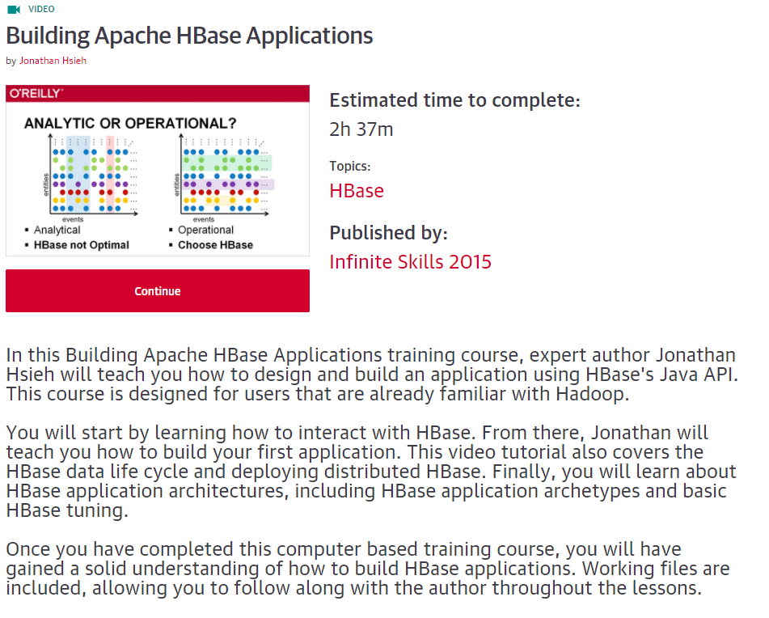Open publisher link Infinite Skills 2015
Screen dimensions: 769x618
[x=411, y=262]
